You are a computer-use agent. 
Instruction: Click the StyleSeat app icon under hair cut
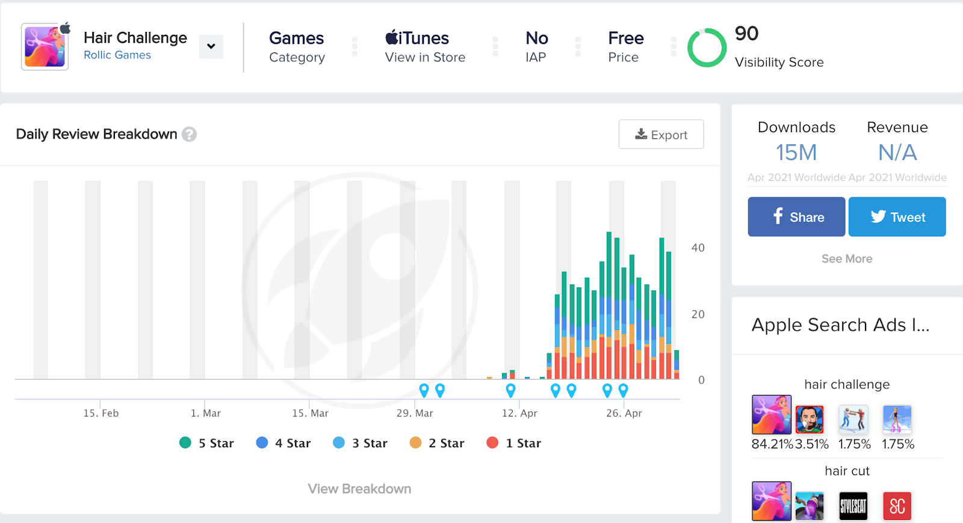pyautogui.click(x=853, y=506)
